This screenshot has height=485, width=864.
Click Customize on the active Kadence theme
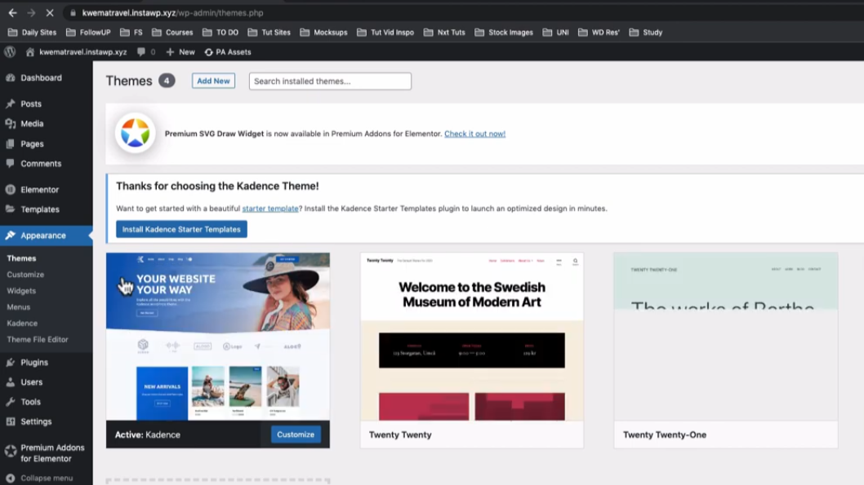pyautogui.click(x=296, y=434)
